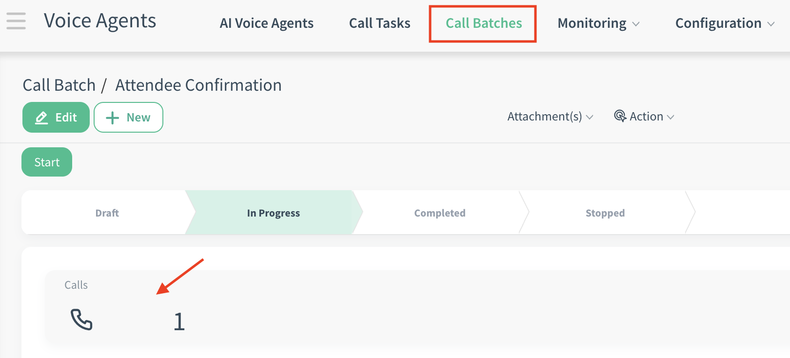Open the AI Voice Agents tab
Viewport: 790px width, 358px height.
coord(266,23)
